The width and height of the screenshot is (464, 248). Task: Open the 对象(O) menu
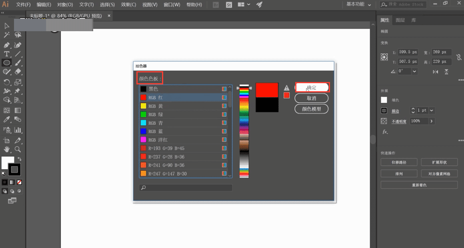(x=65, y=5)
